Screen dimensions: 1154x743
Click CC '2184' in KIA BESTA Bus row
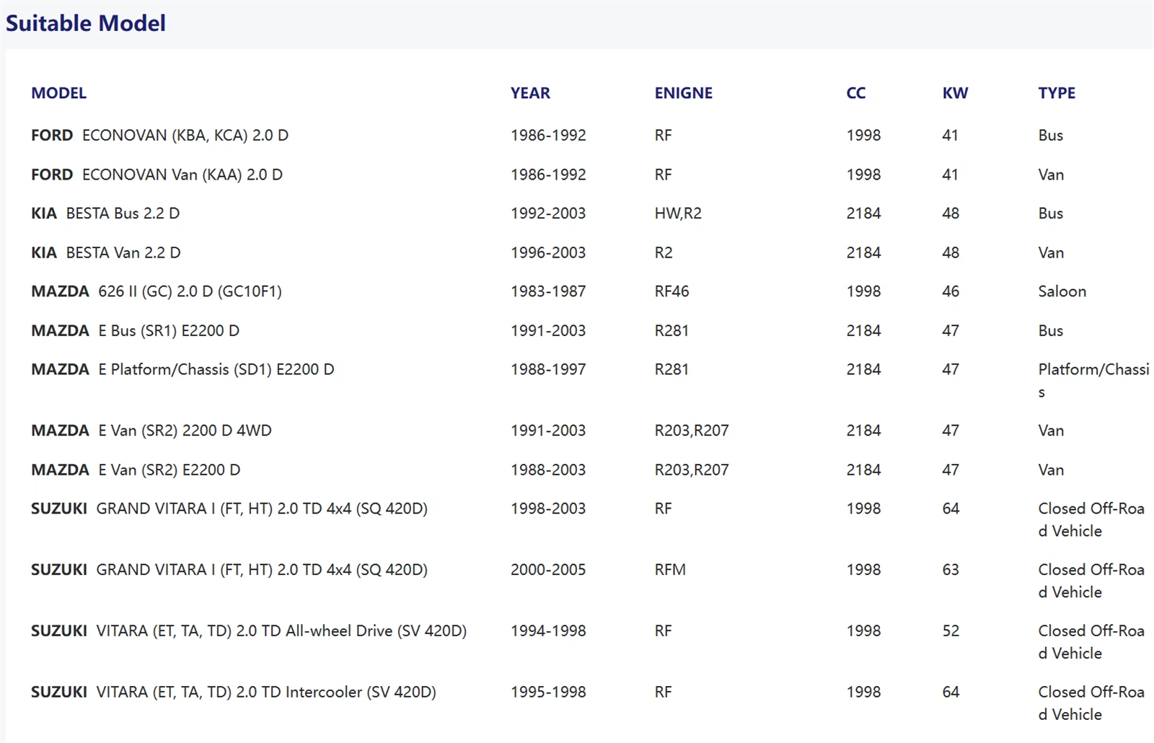click(x=863, y=214)
